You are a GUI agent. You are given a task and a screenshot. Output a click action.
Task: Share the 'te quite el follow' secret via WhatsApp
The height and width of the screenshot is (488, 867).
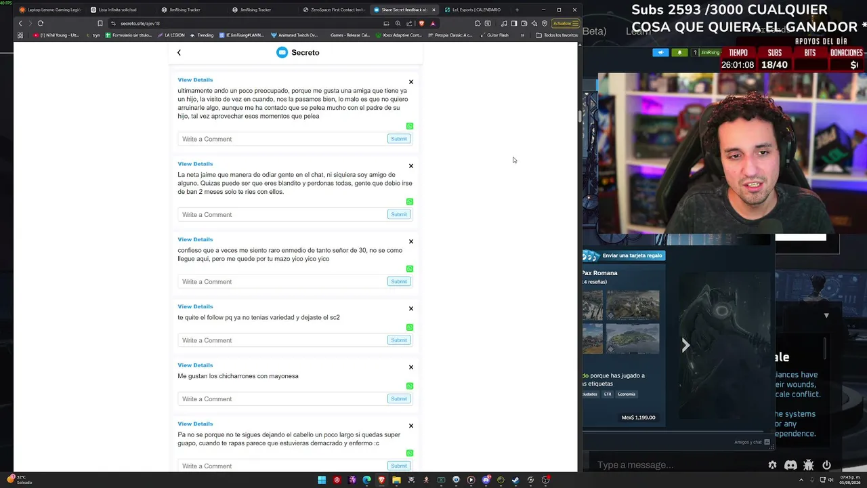[410, 327]
